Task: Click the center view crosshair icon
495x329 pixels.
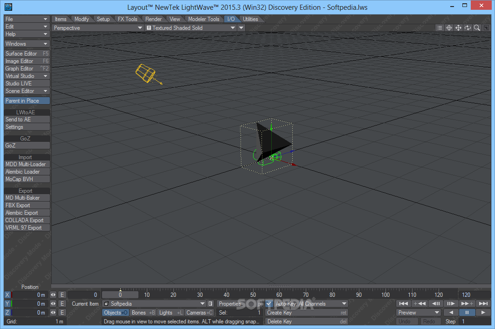Action: coord(449,28)
